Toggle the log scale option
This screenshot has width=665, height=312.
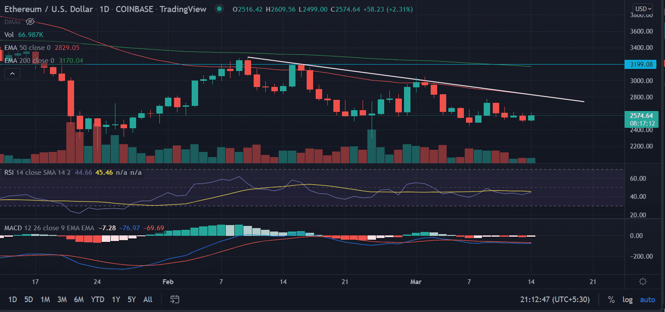click(627, 300)
